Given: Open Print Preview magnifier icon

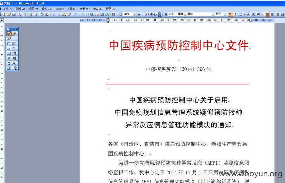Looking at the screenshot, I should [x=36, y=14].
